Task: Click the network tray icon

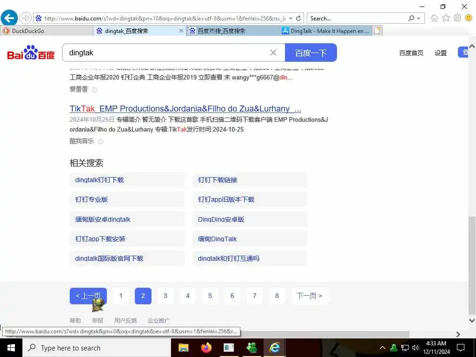Action: point(405,348)
